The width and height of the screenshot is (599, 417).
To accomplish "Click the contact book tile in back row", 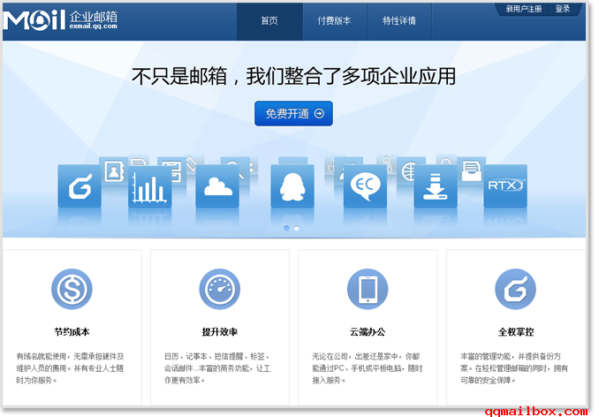I will (114, 171).
